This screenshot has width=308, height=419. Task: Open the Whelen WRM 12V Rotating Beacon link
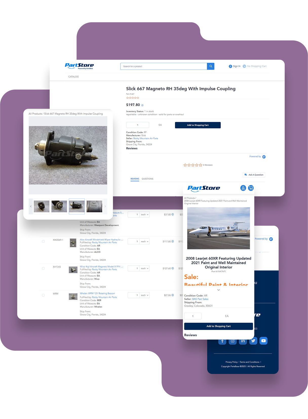97,294
